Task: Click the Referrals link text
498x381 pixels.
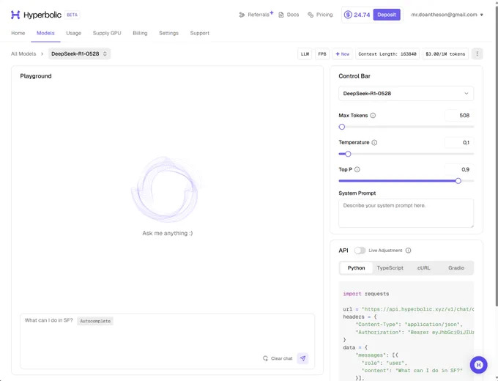Action: tap(259, 15)
